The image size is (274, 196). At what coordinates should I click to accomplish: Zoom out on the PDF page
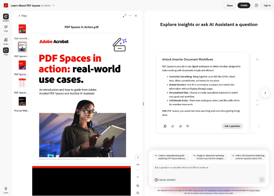click(x=138, y=193)
